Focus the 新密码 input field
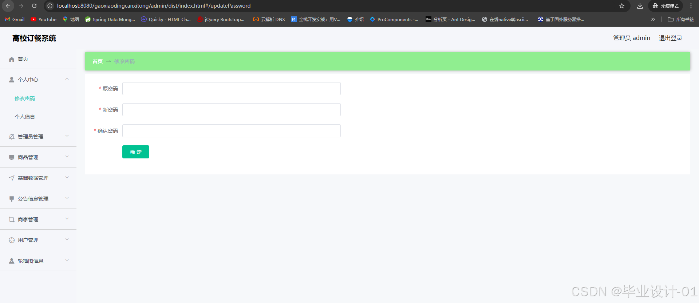699x303 pixels. [x=232, y=110]
